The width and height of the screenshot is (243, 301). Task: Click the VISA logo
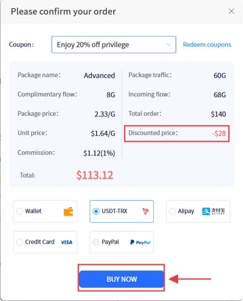[x=66, y=242]
